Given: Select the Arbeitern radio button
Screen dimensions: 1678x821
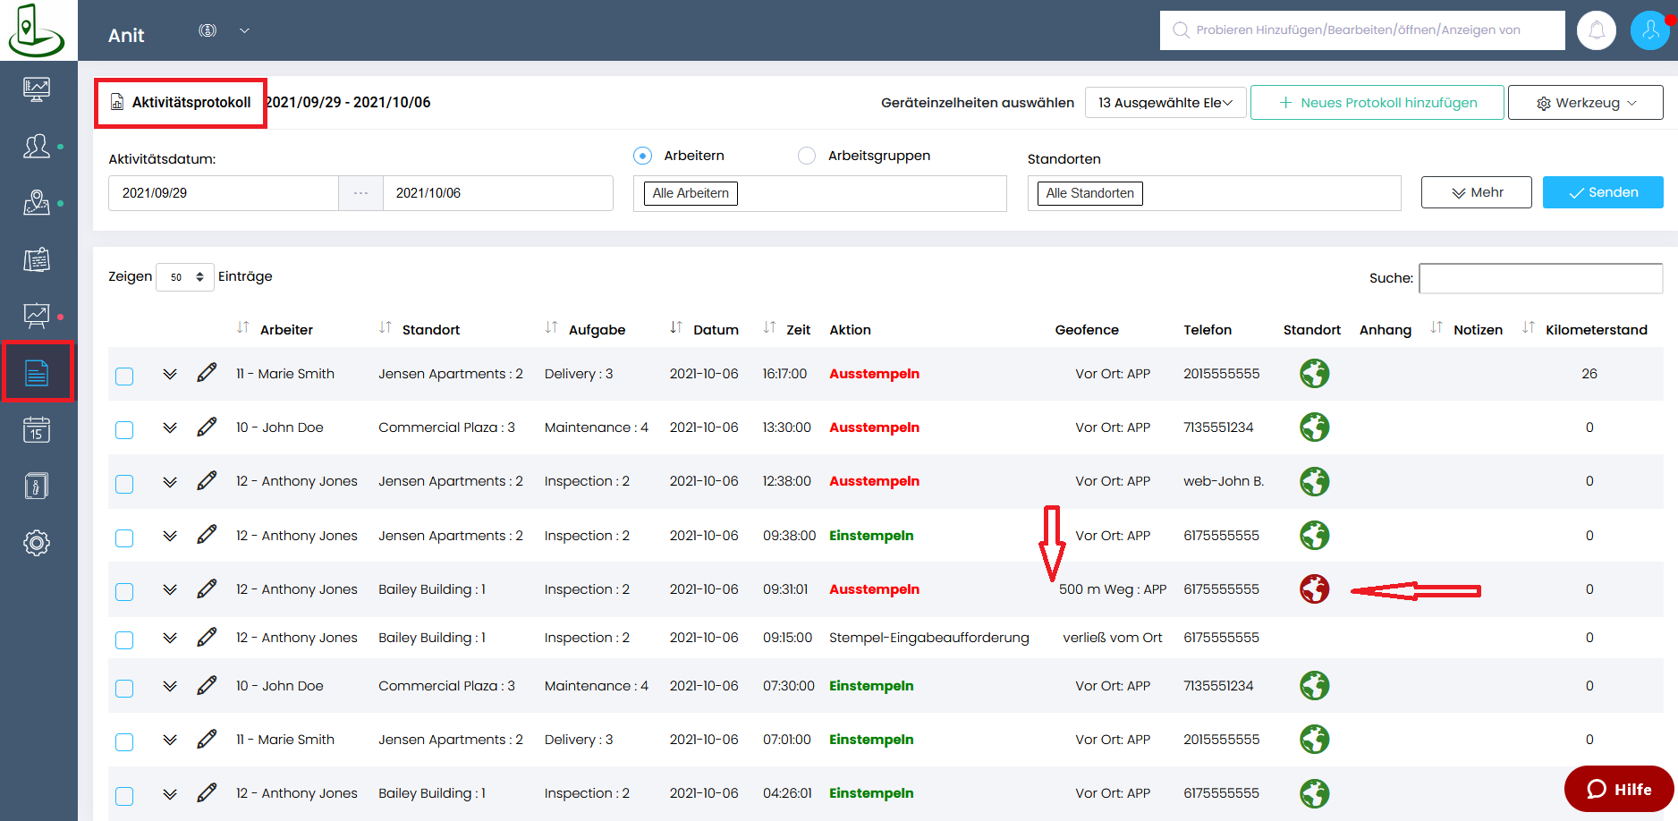Looking at the screenshot, I should tap(642, 156).
